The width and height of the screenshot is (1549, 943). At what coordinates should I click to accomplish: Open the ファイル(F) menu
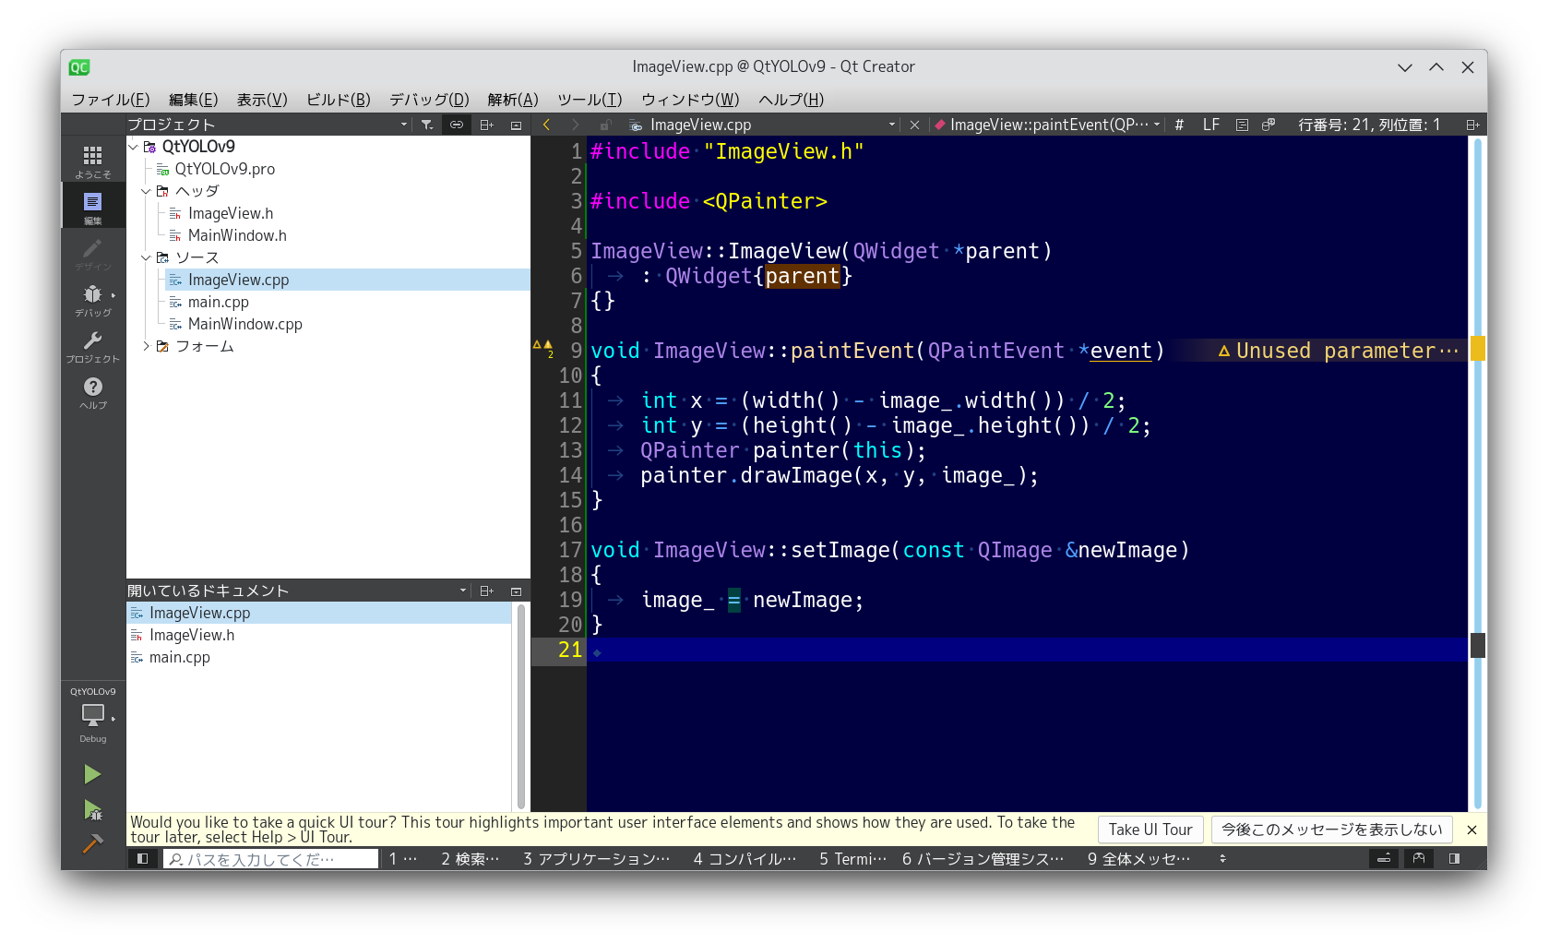click(x=111, y=100)
